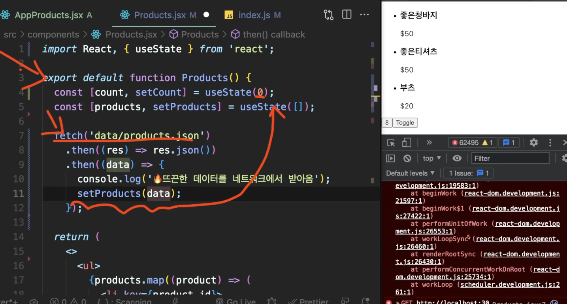Click the '1 Issue' button in console
The height and width of the screenshot is (304, 567).
(468, 173)
